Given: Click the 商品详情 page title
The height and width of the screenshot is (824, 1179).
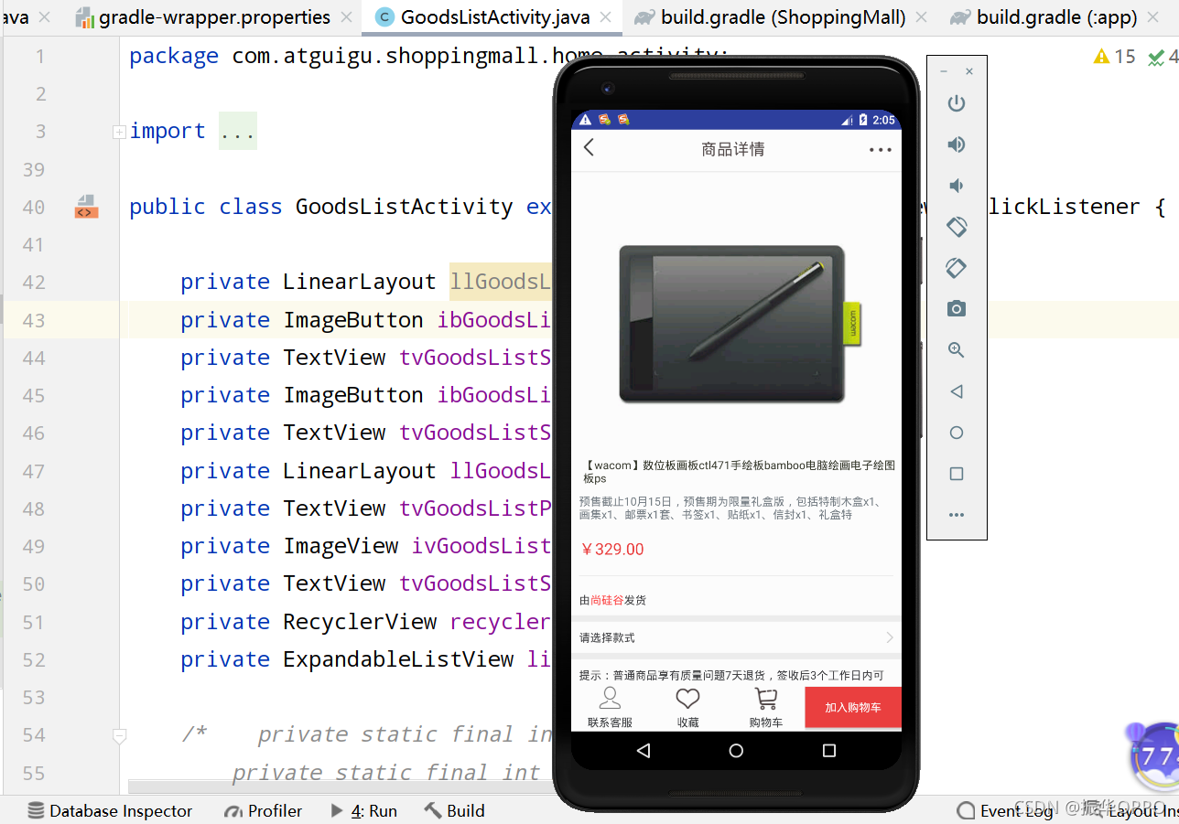Looking at the screenshot, I should tap(732, 149).
